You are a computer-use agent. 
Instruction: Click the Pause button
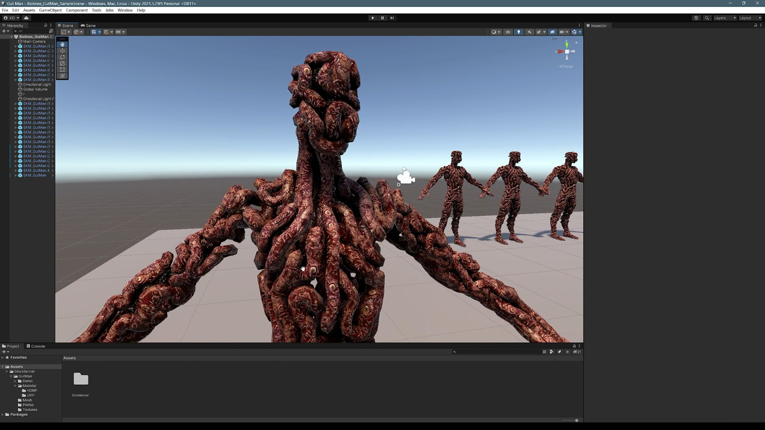click(382, 18)
